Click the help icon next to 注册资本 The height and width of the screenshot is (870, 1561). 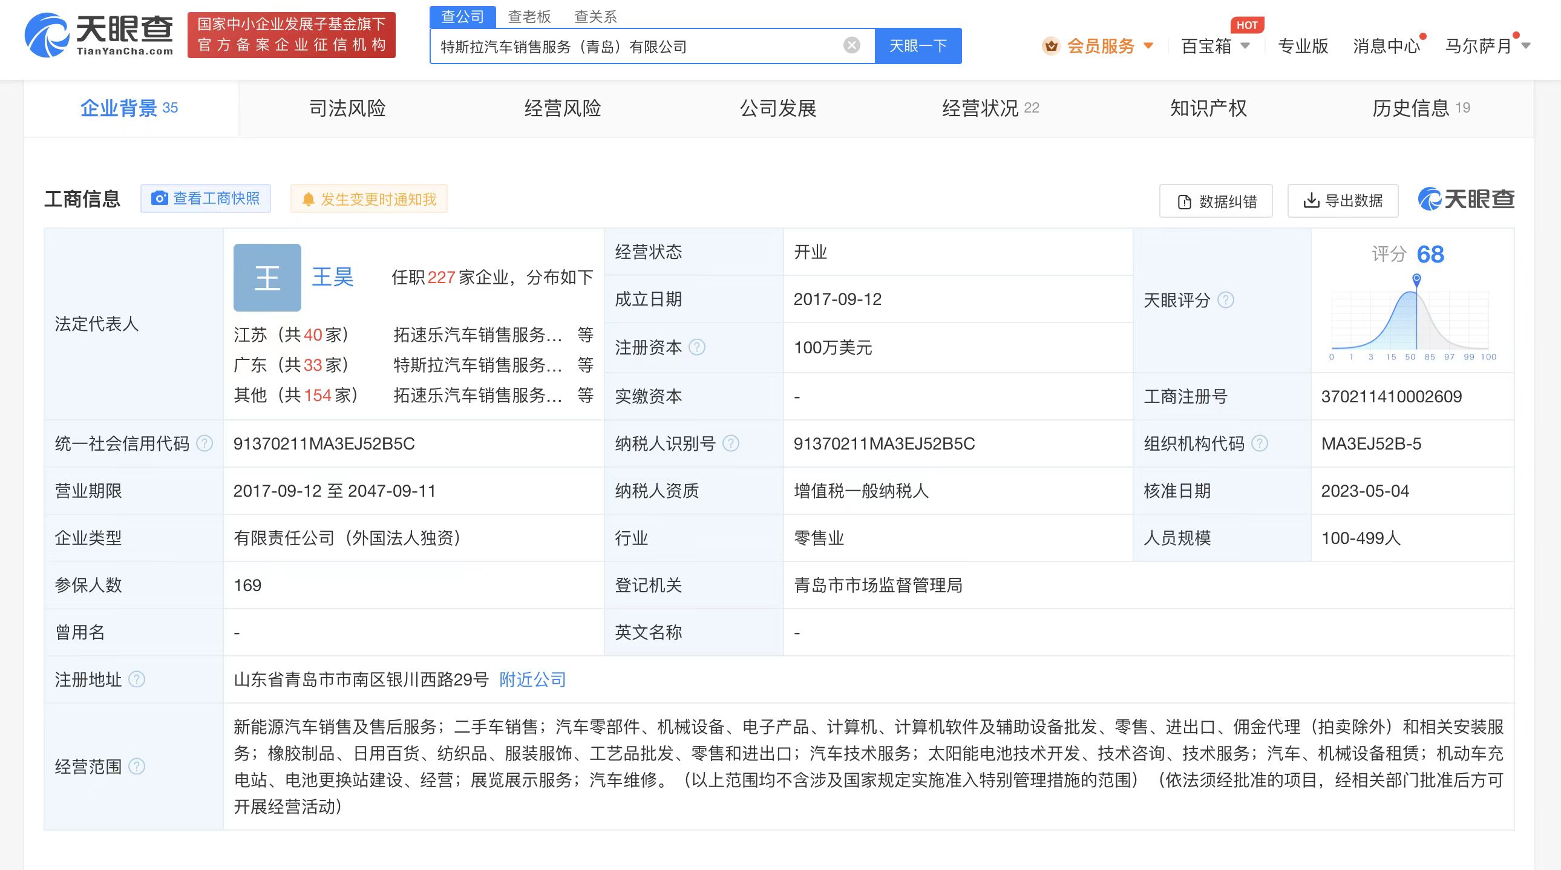[x=697, y=347]
